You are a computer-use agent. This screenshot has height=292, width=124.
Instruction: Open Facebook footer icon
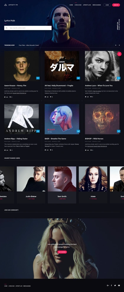point(112,285)
